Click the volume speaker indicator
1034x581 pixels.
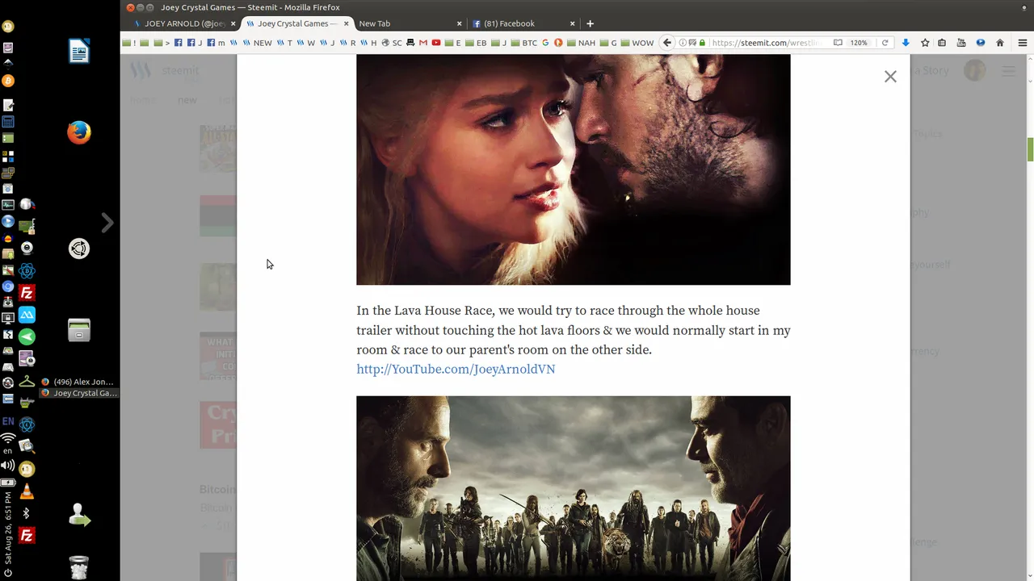tap(8, 466)
